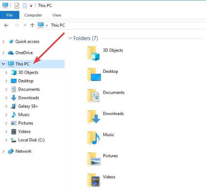Click This PC text in address bar
The width and height of the screenshot is (206, 191).
click(x=58, y=25)
